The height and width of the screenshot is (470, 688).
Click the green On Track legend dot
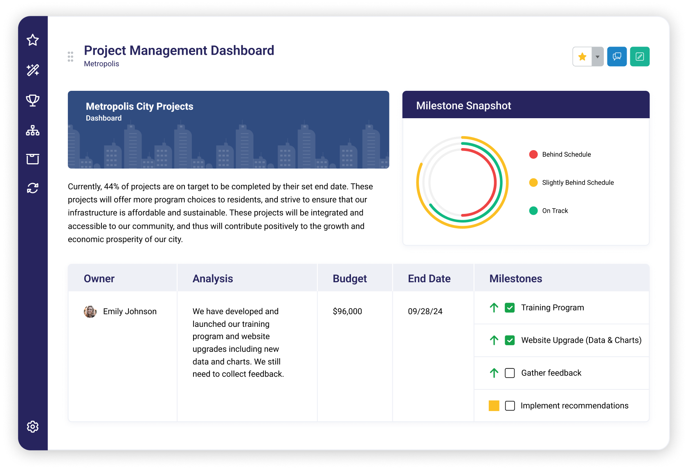coord(533,211)
